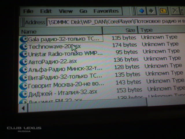
Task: Click the horizontal scrollbar left arrow
Action: [x=23, y=108]
